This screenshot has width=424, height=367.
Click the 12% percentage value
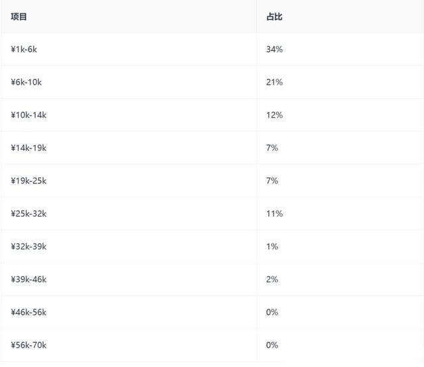pos(274,115)
